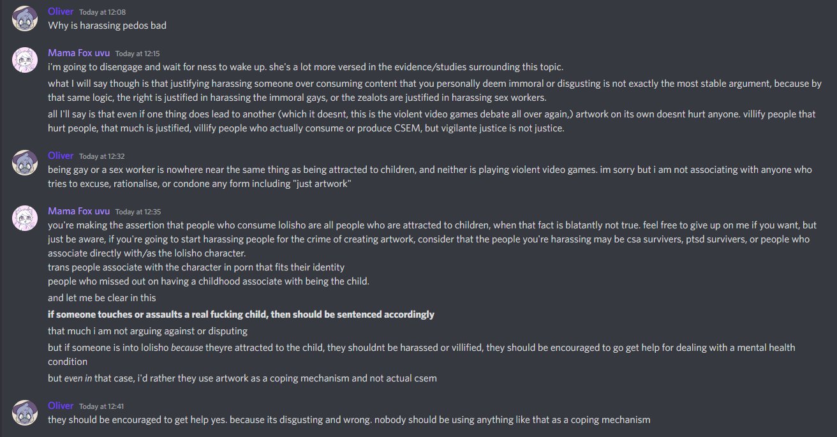
Task: Click the 'Today at 12:32' timestamp
Action: 98,156
